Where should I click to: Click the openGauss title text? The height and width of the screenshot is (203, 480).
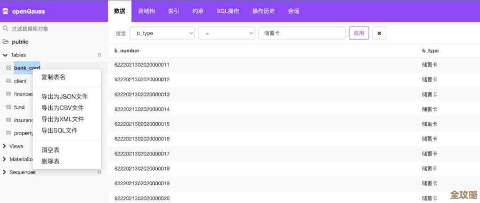[28, 12]
